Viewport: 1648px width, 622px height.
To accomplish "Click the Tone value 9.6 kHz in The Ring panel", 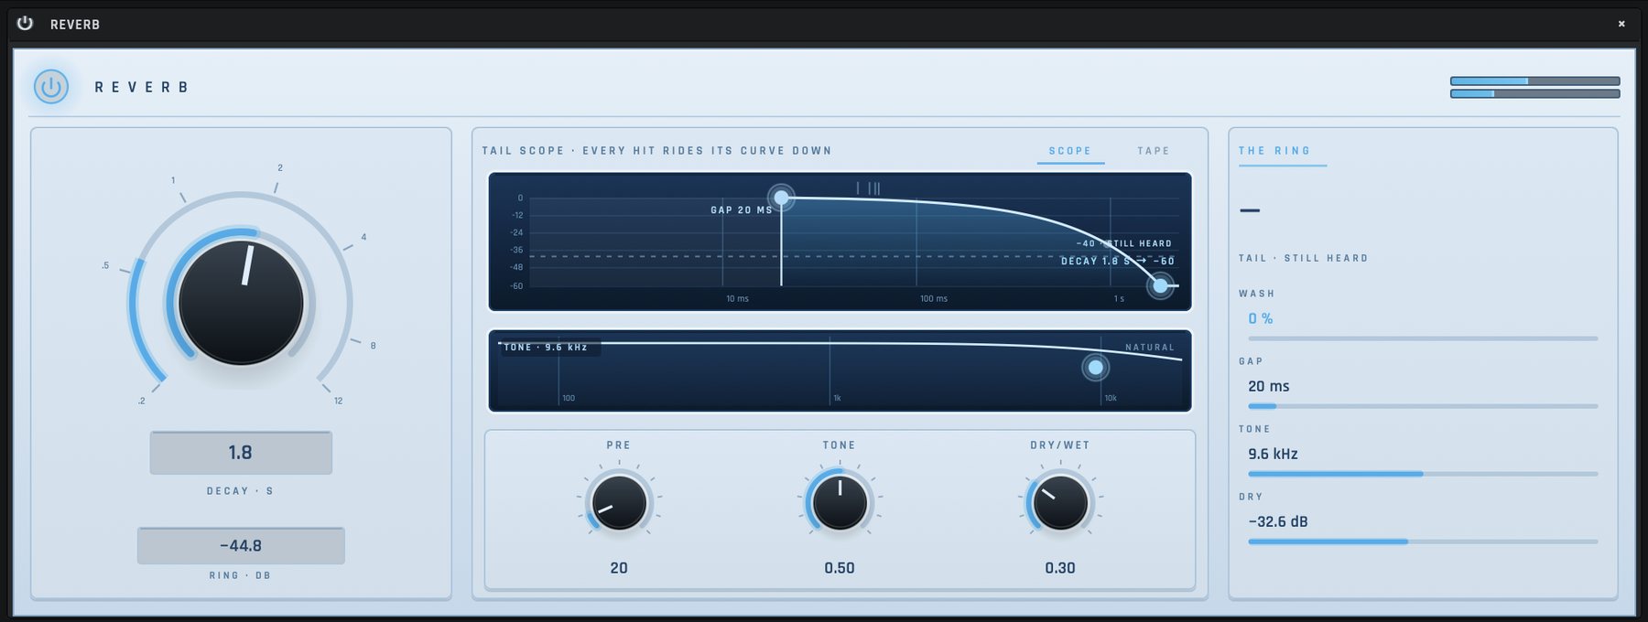I will click(x=1274, y=454).
